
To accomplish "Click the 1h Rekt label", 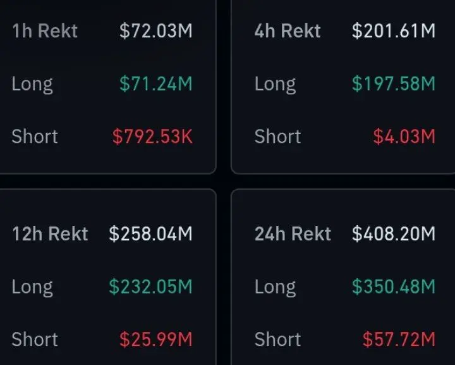I will tap(45, 31).
